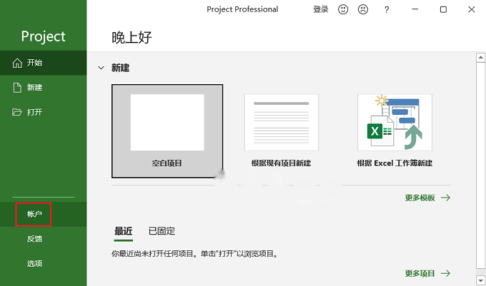Click the scrollbar up arrow
486x286 pixels.
[x=481, y=58]
